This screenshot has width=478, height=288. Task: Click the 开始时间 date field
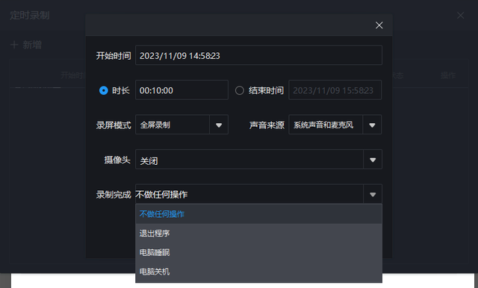point(258,55)
